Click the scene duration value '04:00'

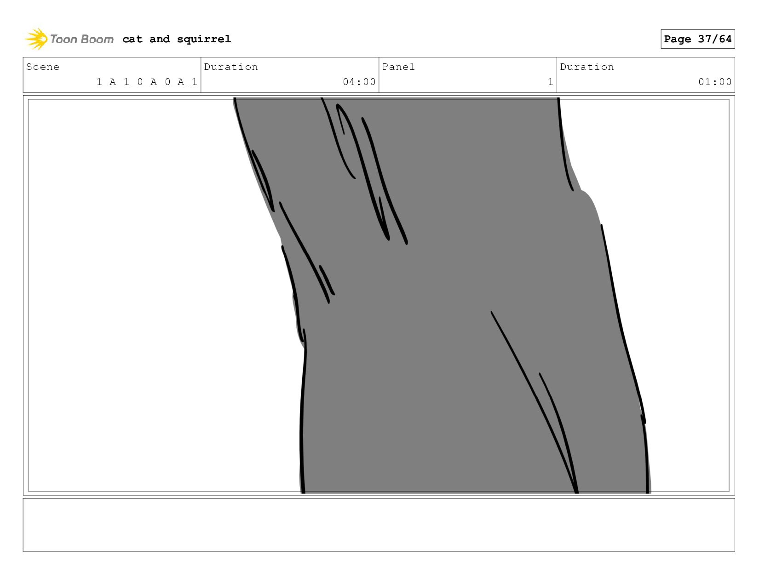359,82
